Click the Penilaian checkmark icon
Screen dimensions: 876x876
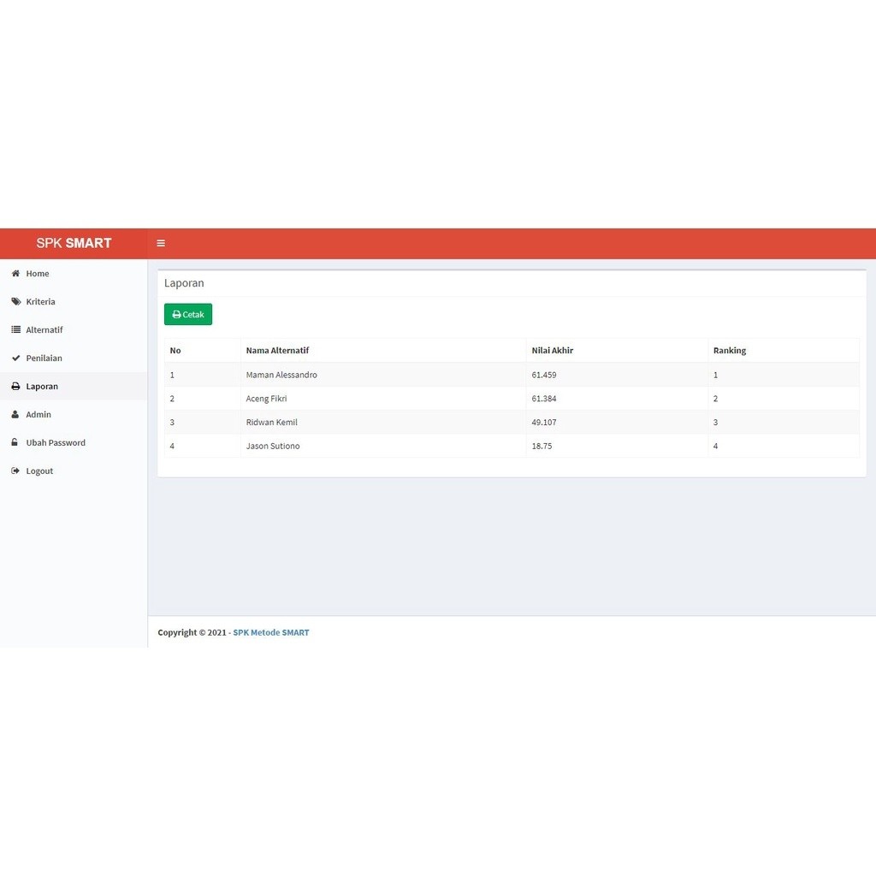[x=15, y=358]
